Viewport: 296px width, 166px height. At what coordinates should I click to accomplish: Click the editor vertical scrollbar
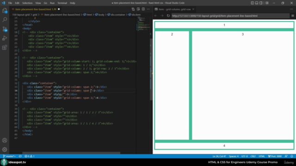point(151,69)
